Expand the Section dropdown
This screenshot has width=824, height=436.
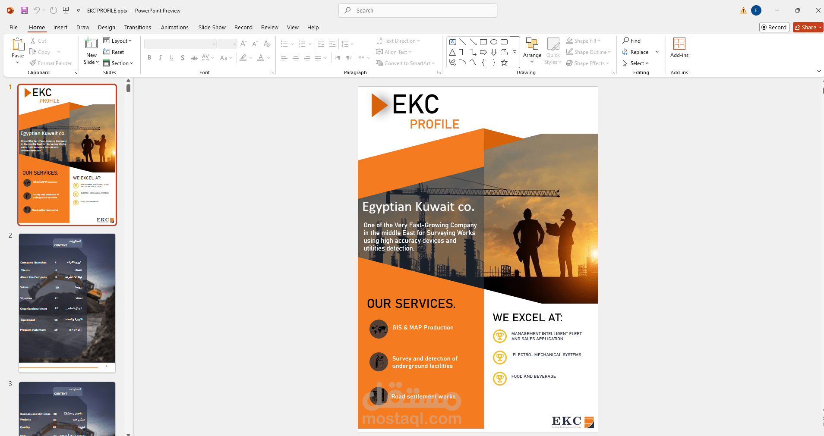click(x=119, y=63)
